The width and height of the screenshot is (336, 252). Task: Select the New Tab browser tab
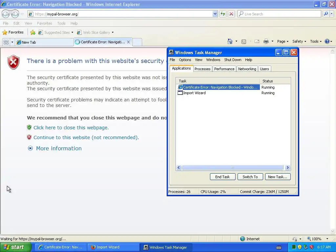[x=44, y=42]
